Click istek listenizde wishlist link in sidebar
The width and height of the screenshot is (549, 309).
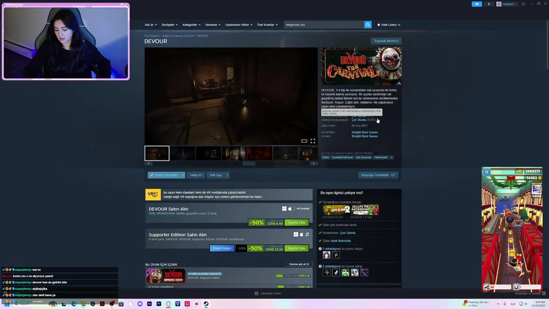341,241
